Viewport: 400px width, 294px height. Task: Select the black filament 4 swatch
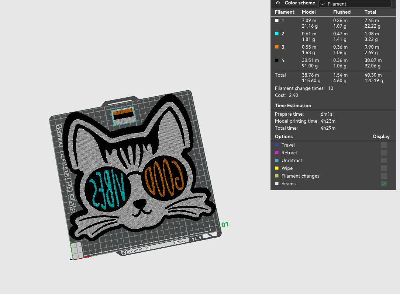(x=277, y=60)
